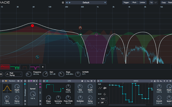
Task: Close the L2 LFO modulator
Action: pyautogui.click(x=95, y=81)
